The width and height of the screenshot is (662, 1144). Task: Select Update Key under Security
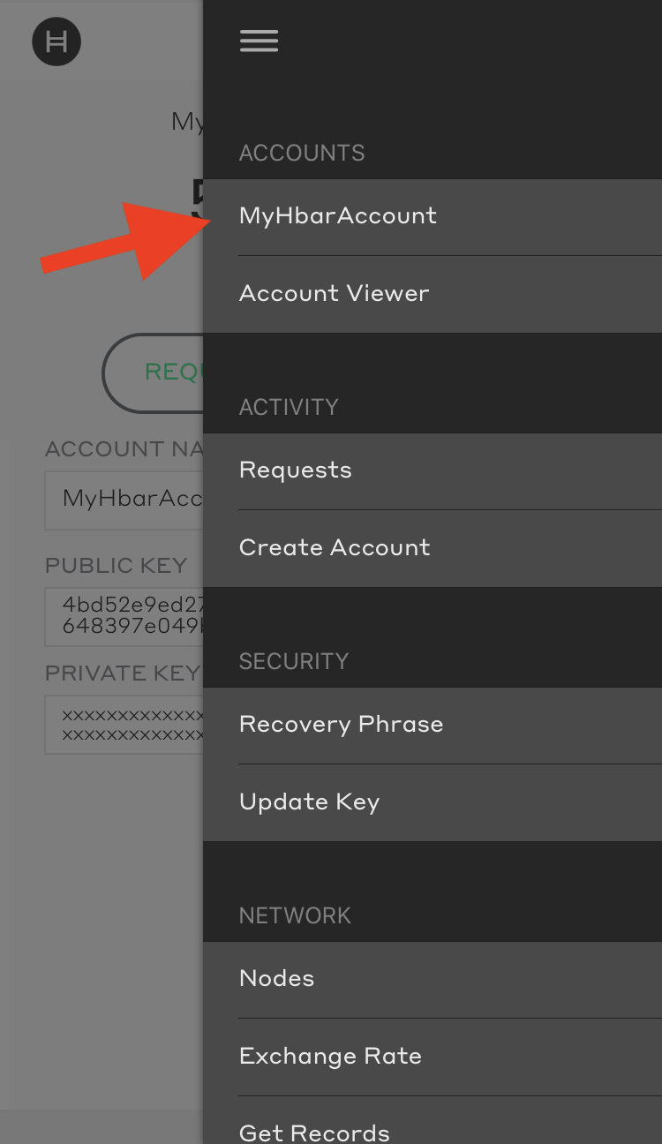coord(309,802)
